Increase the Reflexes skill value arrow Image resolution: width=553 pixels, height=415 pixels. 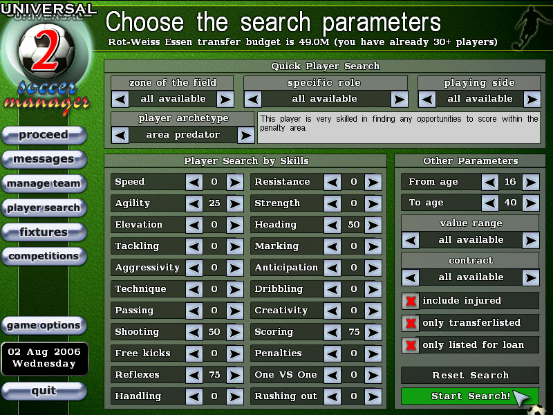pos(235,375)
